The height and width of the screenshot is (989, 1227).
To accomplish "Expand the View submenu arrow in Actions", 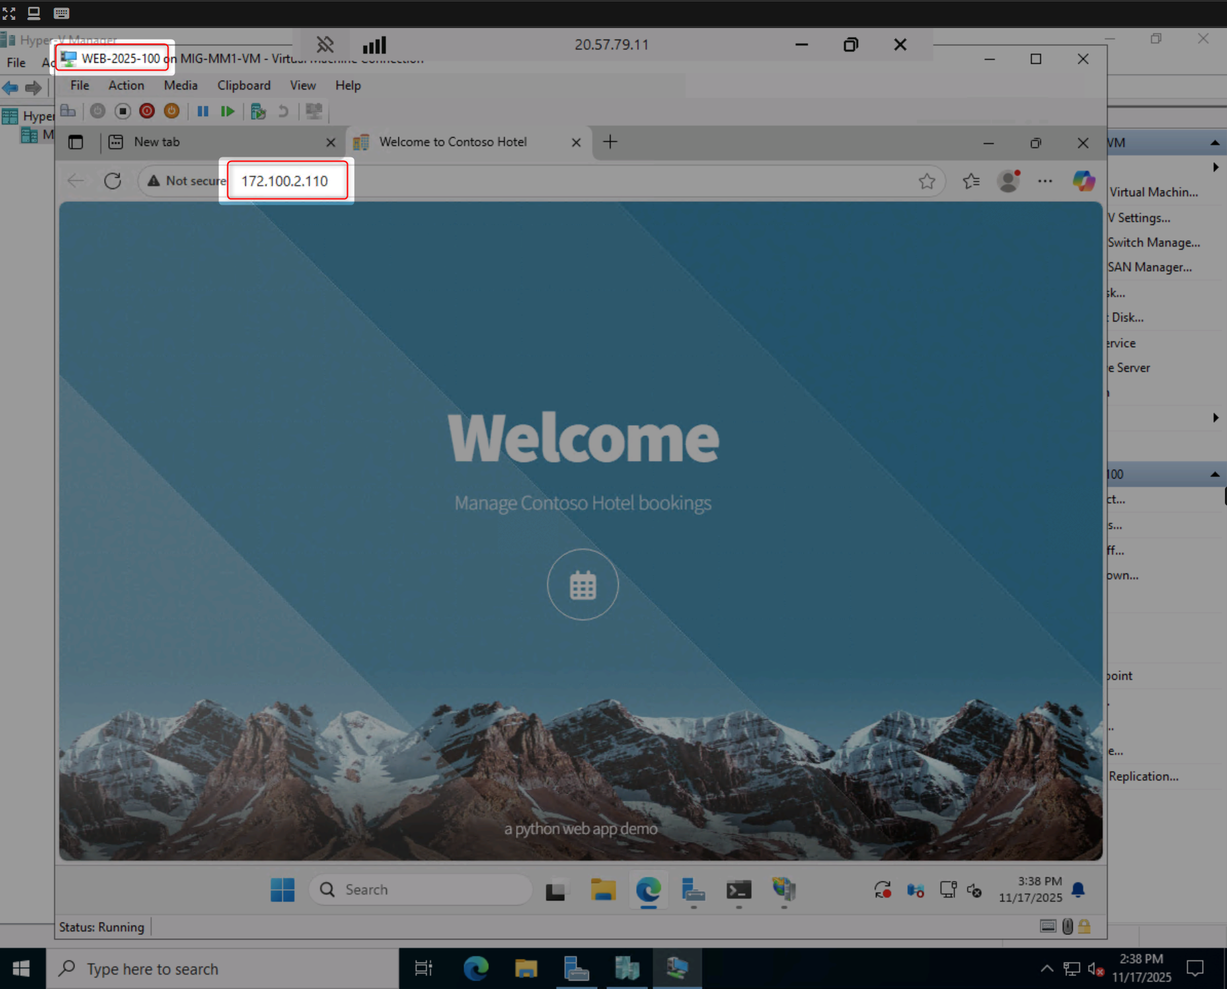I will pos(1215,418).
